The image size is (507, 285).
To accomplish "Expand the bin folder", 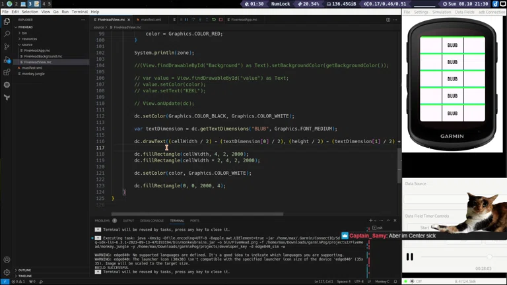I will [24, 33].
